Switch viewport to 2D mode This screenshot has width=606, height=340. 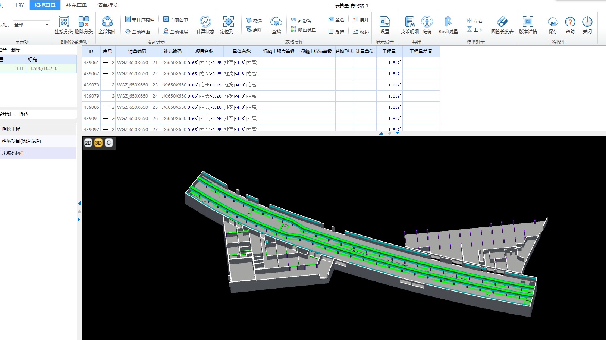click(88, 143)
